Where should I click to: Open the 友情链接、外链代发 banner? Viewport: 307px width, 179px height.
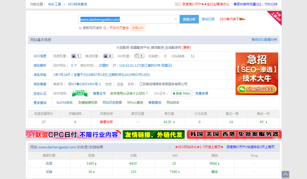click(154, 135)
